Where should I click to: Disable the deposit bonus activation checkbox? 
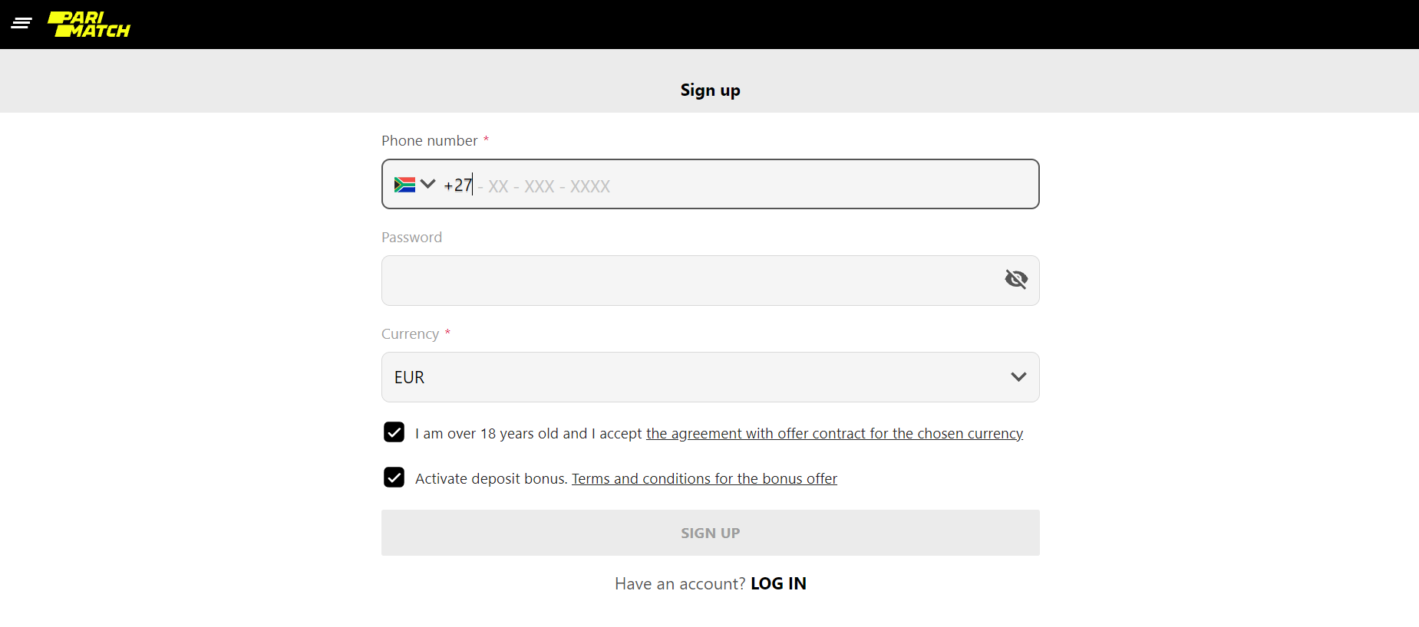tap(394, 477)
